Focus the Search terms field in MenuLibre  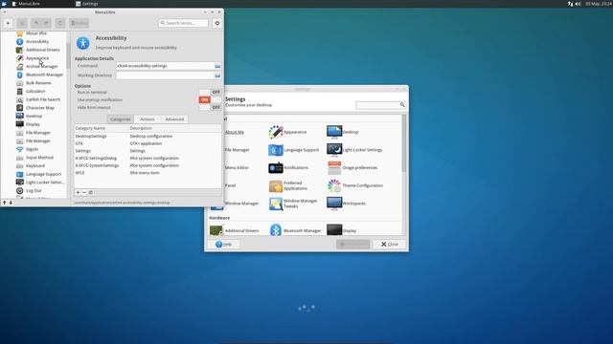tap(183, 23)
